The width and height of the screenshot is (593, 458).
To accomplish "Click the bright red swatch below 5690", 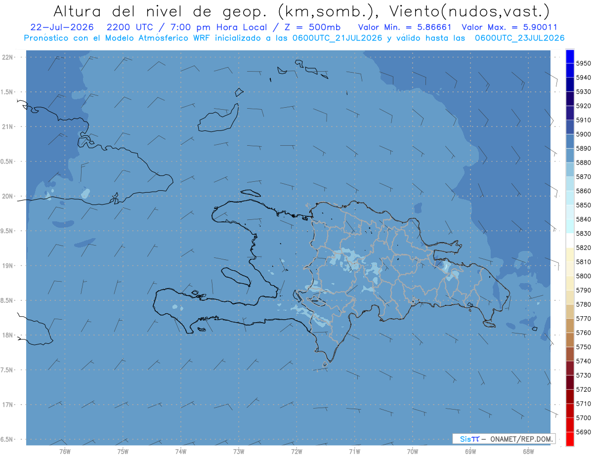I will [x=569, y=439].
